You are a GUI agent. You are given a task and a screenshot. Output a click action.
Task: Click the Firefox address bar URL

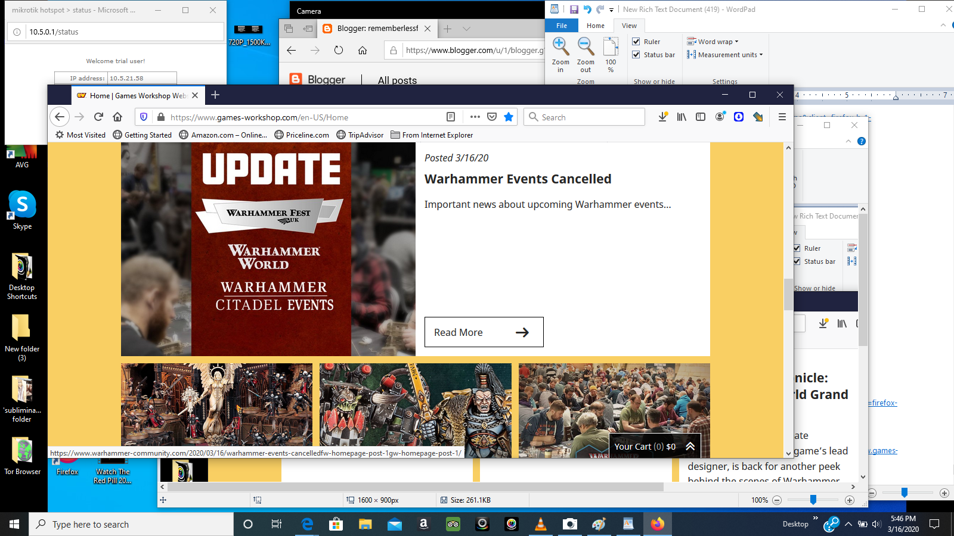coord(259,117)
